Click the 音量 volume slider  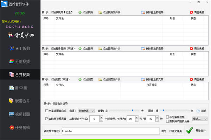point(124,111)
